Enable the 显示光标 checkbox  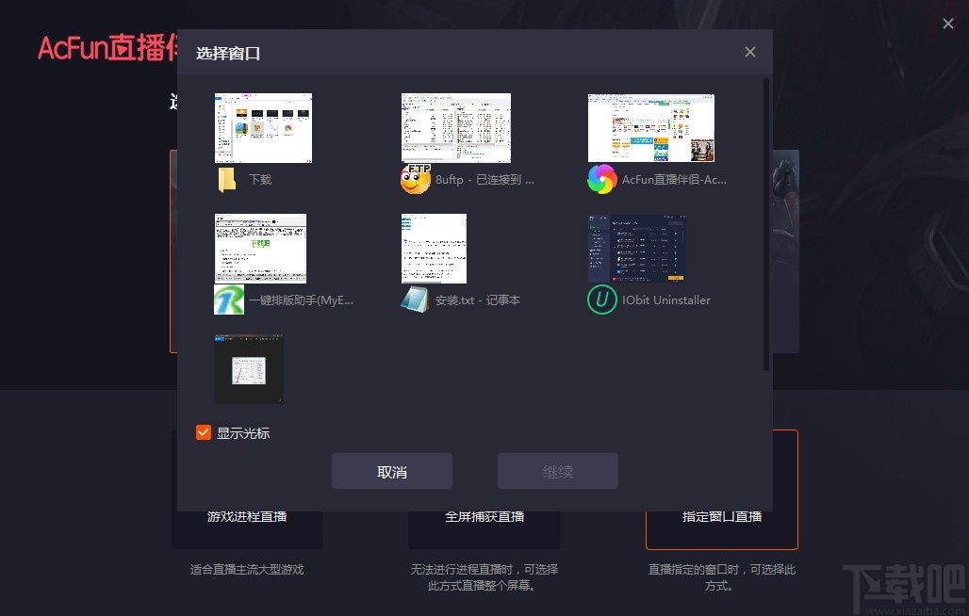click(203, 432)
